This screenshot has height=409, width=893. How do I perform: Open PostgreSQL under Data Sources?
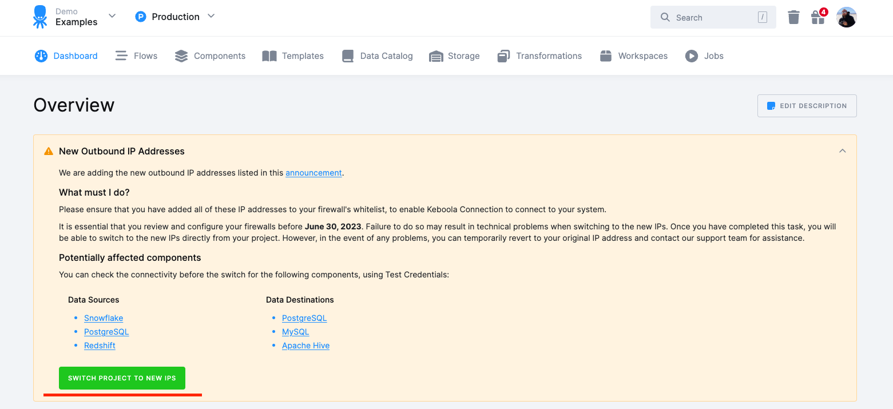[x=106, y=332]
